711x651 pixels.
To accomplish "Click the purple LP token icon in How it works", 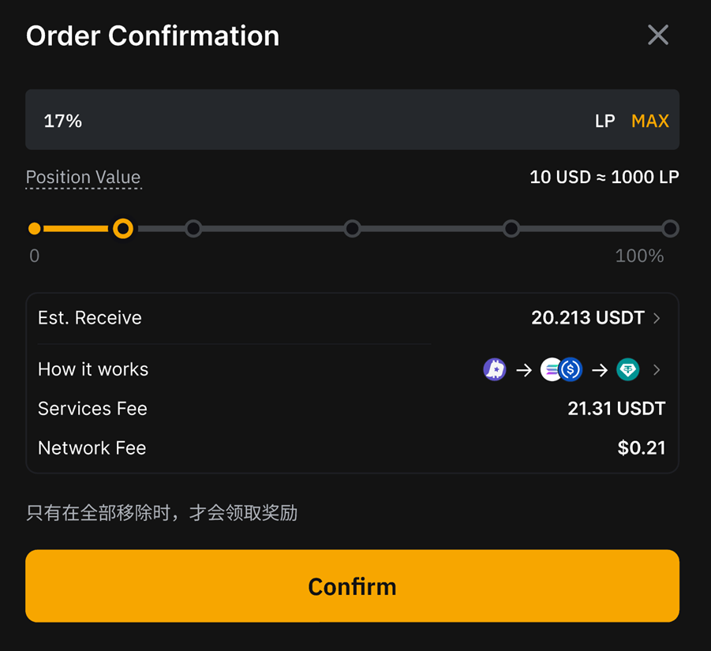I will point(495,369).
